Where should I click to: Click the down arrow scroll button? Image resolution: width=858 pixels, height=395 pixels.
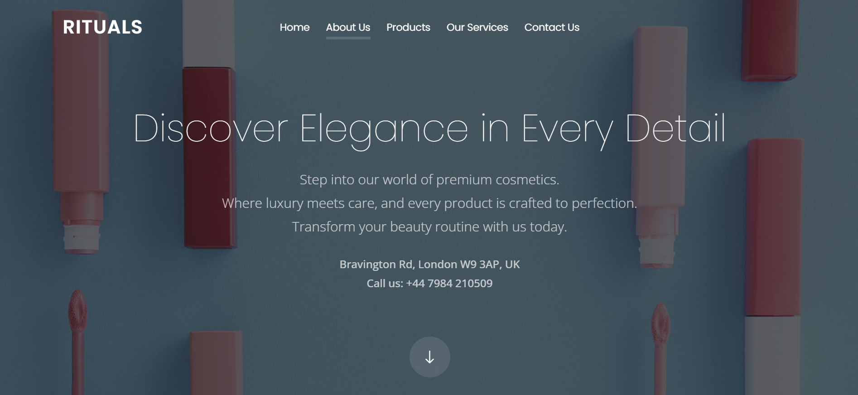[429, 357]
